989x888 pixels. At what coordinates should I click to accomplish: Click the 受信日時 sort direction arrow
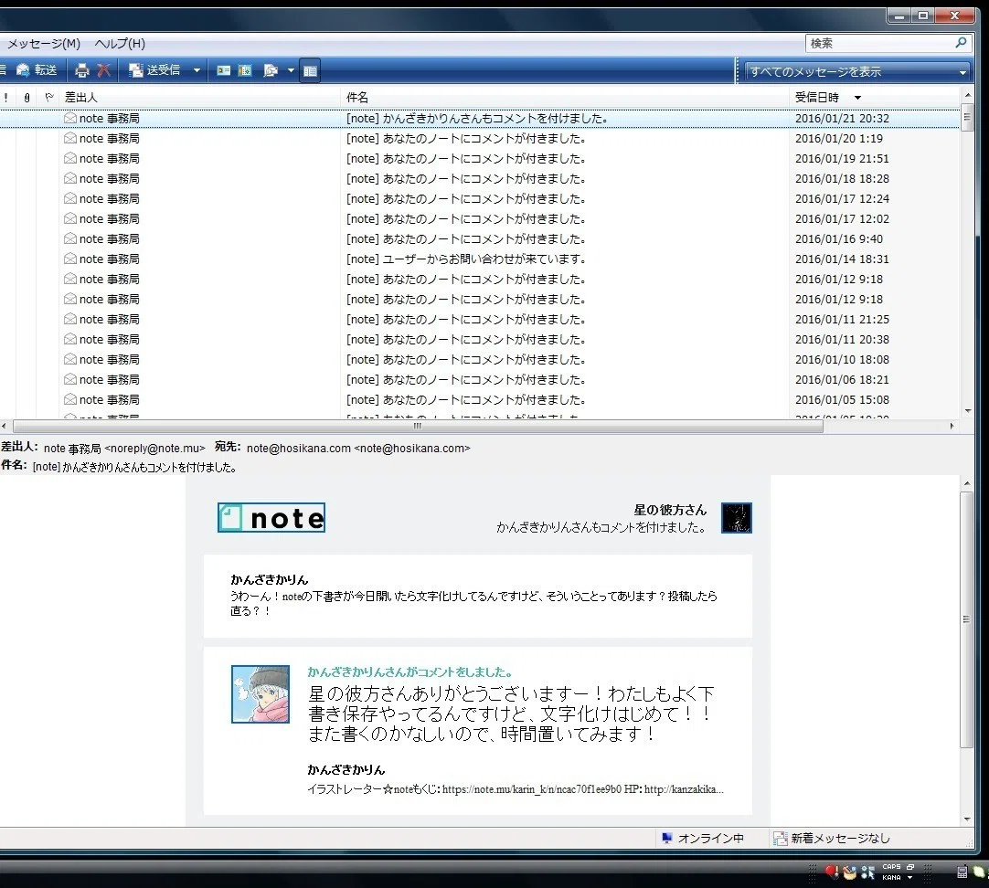[x=857, y=98]
